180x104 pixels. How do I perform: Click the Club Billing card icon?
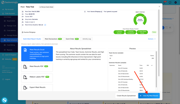(x=5, y=45)
